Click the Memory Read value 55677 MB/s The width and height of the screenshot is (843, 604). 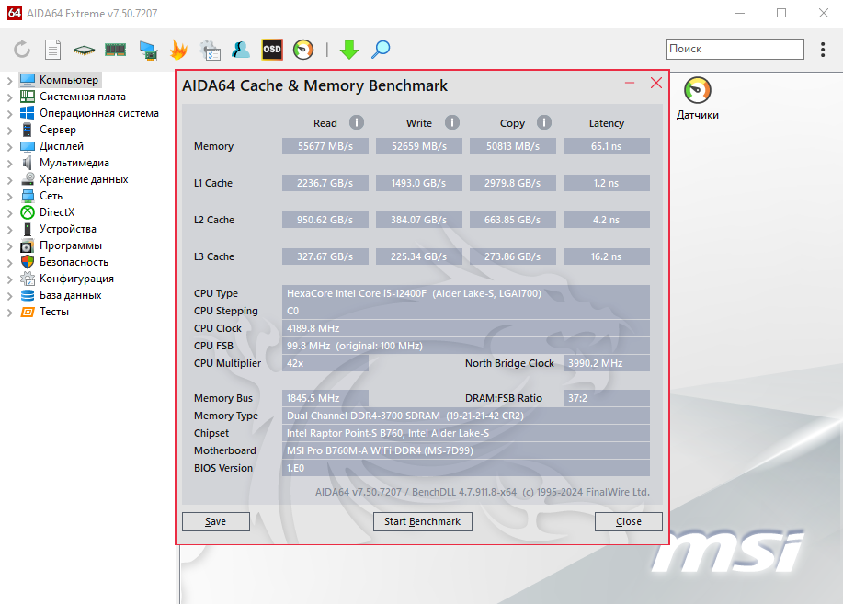pyautogui.click(x=325, y=146)
